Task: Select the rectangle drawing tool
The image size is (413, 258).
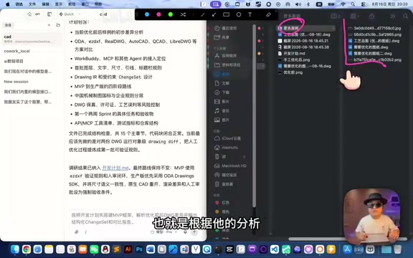Action: [x=227, y=15]
